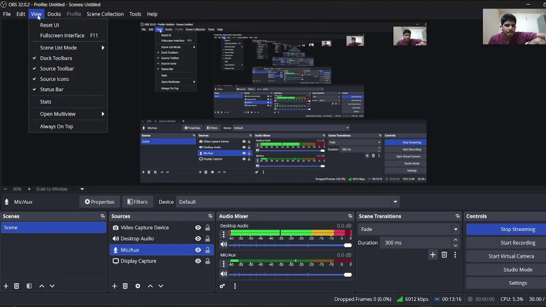
Task: Open the Docks menu
Action: tap(54, 14)
